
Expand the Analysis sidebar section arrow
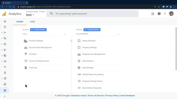(2, 78)
